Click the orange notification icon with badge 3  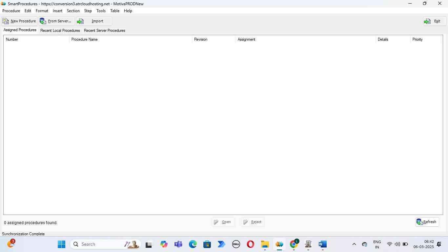pos(11,244)
